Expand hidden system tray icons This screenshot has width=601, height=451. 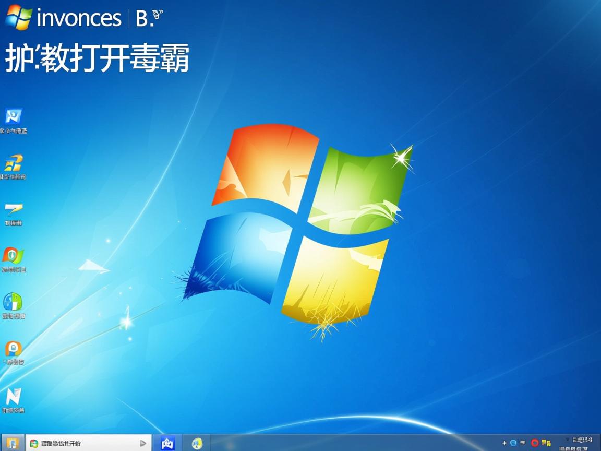[x=567, y=440]
